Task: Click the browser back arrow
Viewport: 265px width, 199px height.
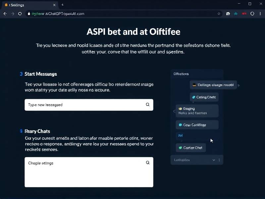Action: pos(5,14)
